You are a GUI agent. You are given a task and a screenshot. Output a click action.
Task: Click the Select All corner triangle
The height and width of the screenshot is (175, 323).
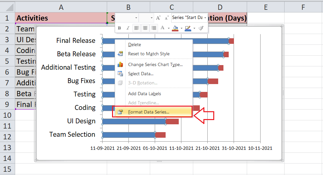pyautogui.click(x=10, y=8)
